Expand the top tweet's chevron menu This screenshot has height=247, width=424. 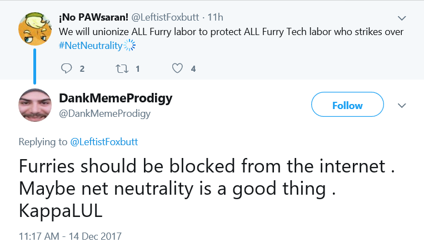[x=402, y=18]
